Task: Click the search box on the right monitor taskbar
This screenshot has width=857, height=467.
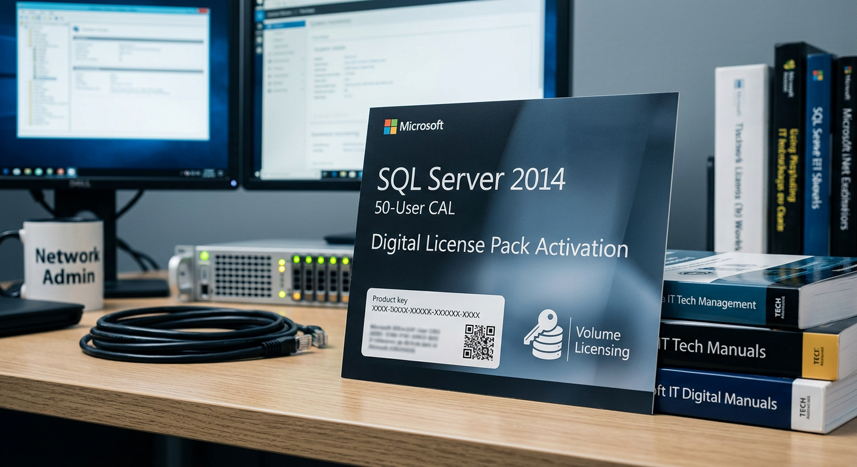Action: [x=289, y=175]
